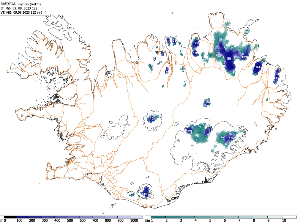Click the 'DMI/IGA: Skyggni (m/km)' title text
This screenshot has width=297, height=223.
(21, 4)
